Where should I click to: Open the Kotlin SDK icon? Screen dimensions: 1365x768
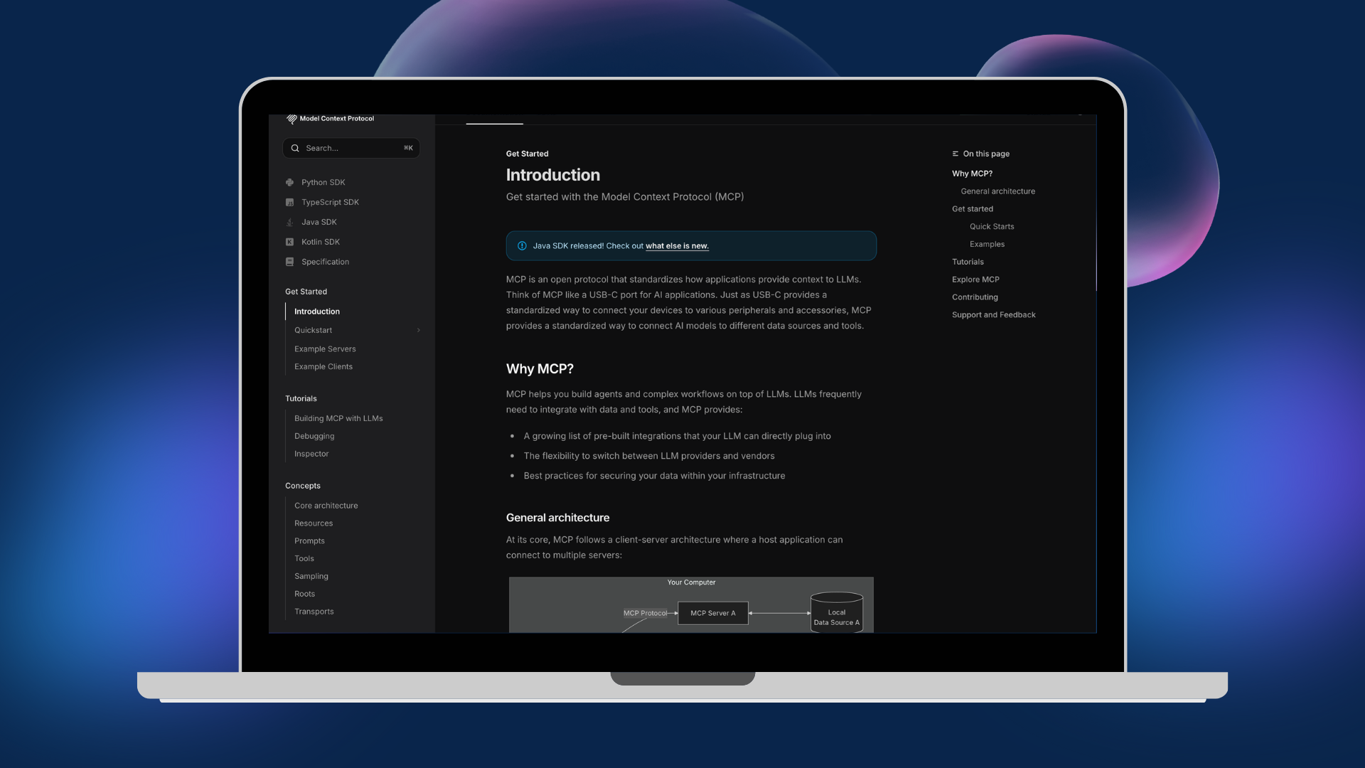[x=289, y=242]
